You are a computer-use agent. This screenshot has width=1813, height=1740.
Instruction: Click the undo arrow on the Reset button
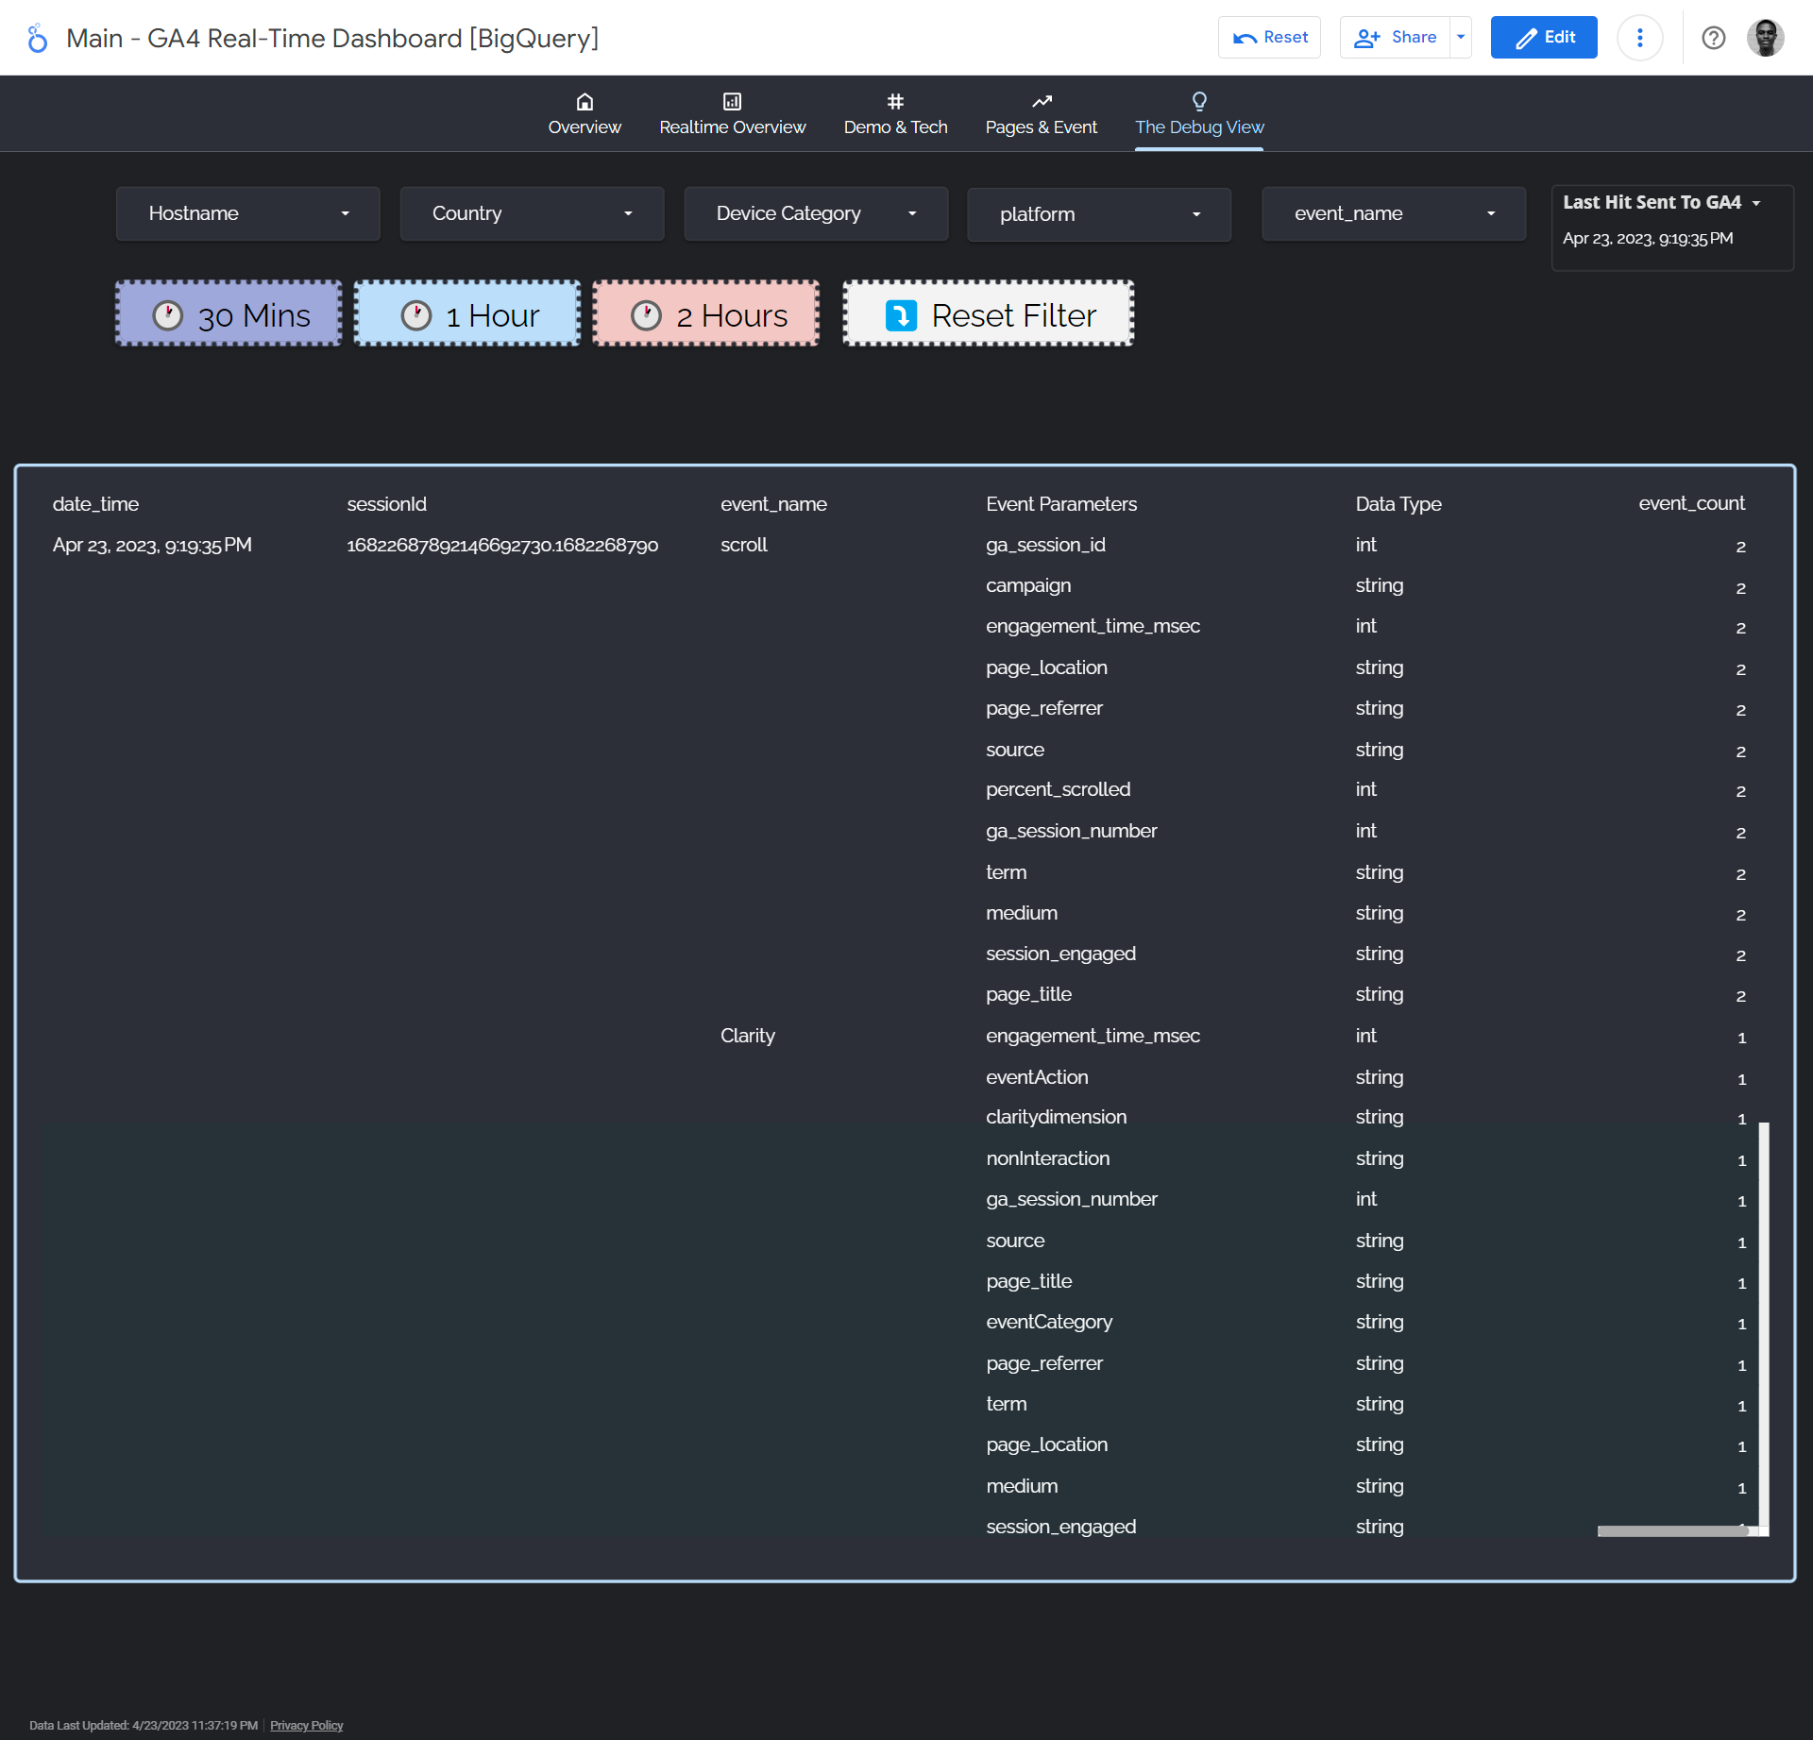[1246, 38]
